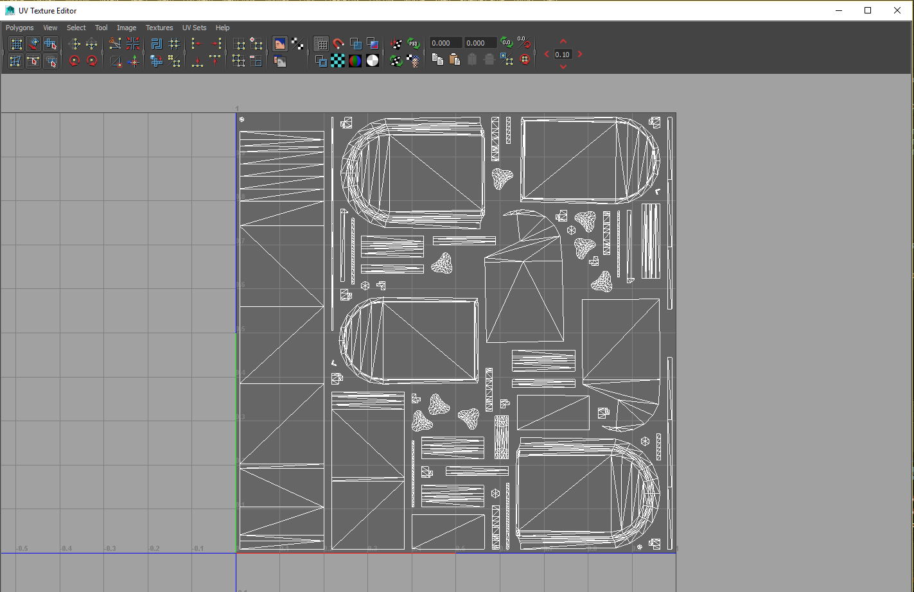
Task: Toggle pixel snap magnet icon
Action: tap(338, 44)
